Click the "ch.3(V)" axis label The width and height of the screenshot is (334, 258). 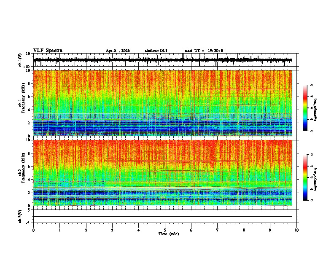point(20,217)
